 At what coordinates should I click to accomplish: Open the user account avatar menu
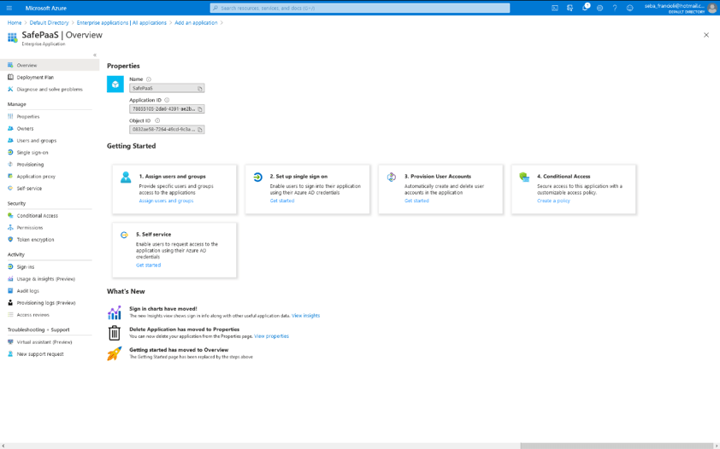pos(712,8)
